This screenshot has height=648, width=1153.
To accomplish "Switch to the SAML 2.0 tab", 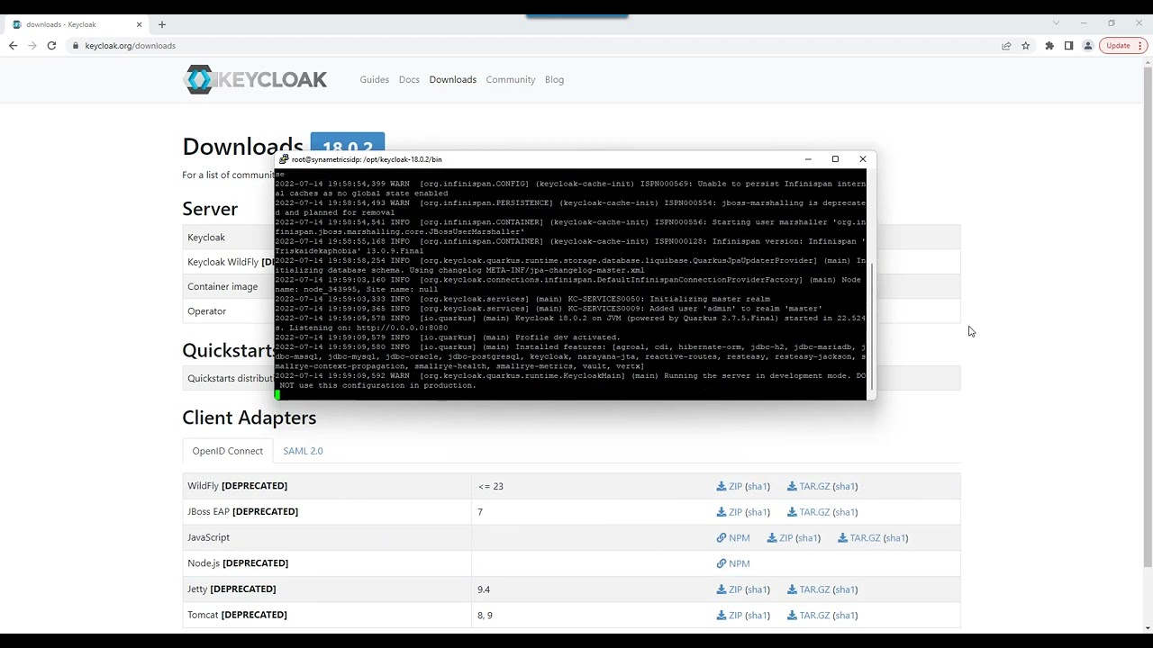I will [x=303, y=451].
